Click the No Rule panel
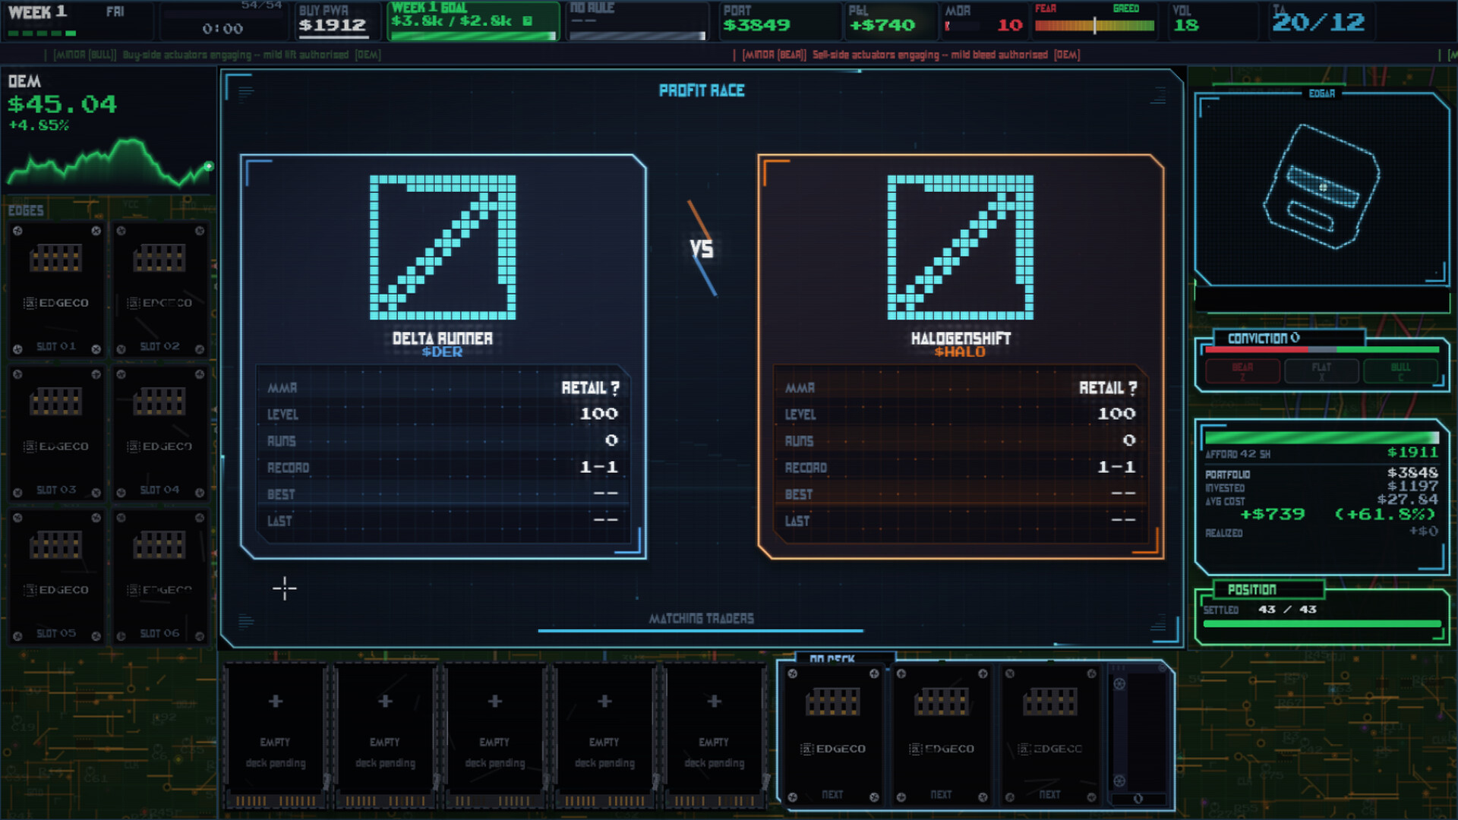The height and width of the screenshot is (820, 1458). pyautogui.click(x=638, y=20)
